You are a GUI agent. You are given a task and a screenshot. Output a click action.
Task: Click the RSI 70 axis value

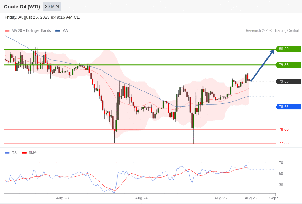coord(281,163)
